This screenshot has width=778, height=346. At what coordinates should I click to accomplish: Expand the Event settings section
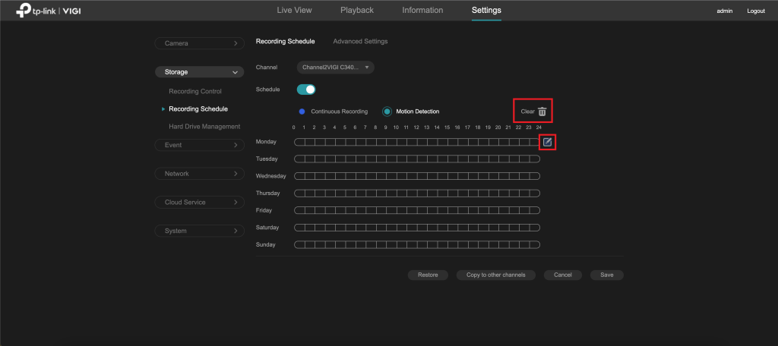coord(200,145)
